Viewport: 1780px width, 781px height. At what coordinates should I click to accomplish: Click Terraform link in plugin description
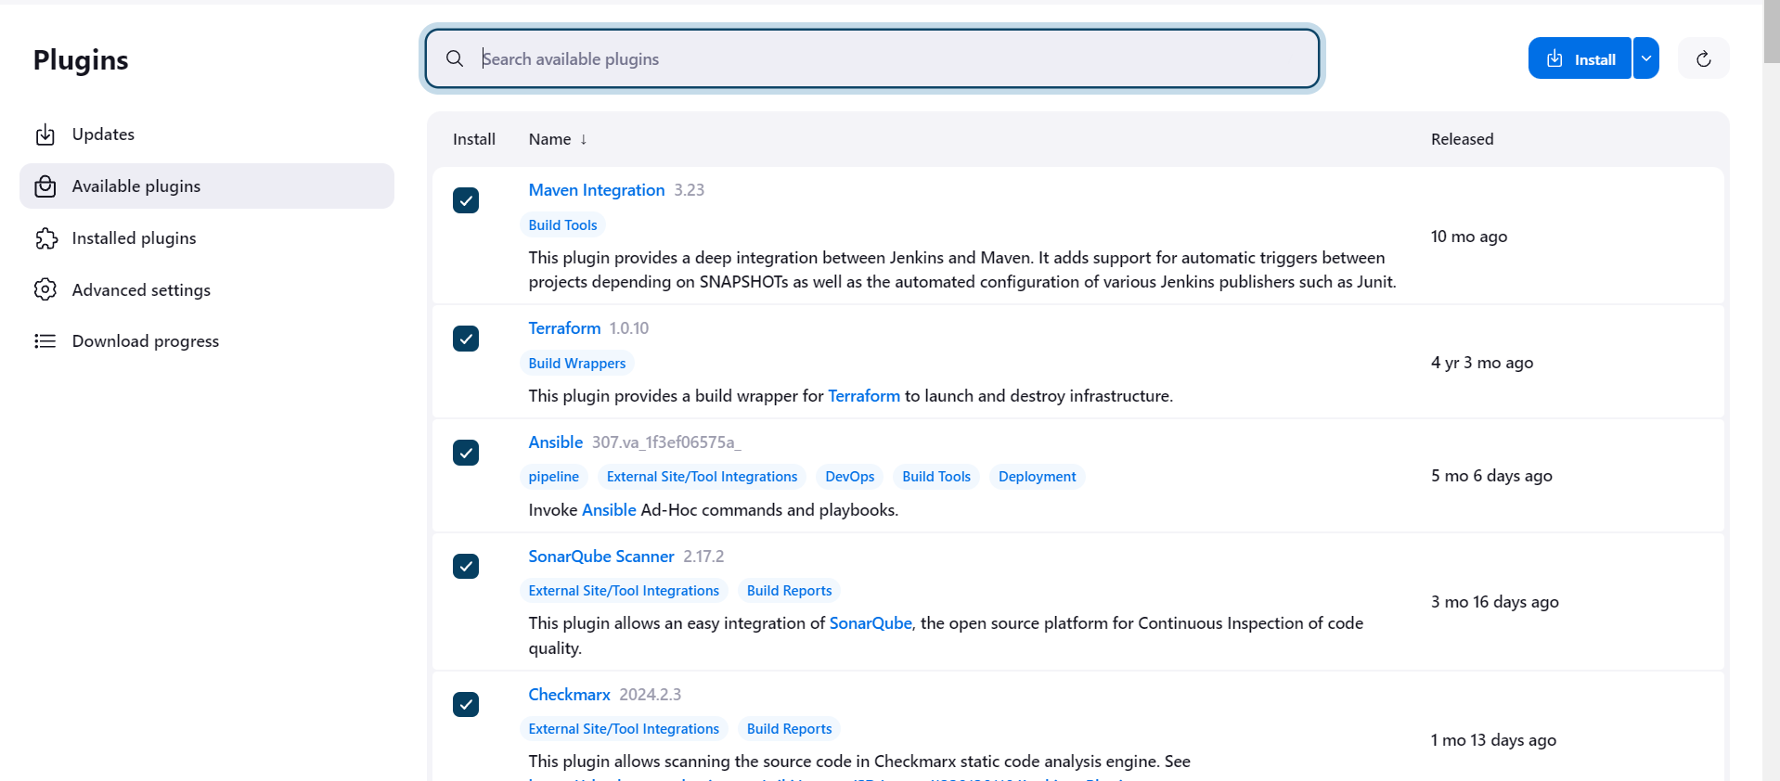(864, 396)
